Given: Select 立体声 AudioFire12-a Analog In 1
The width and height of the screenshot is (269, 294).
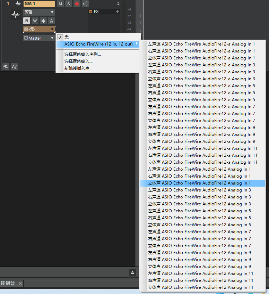Looking at the screenshot, I should click(202, 58).
